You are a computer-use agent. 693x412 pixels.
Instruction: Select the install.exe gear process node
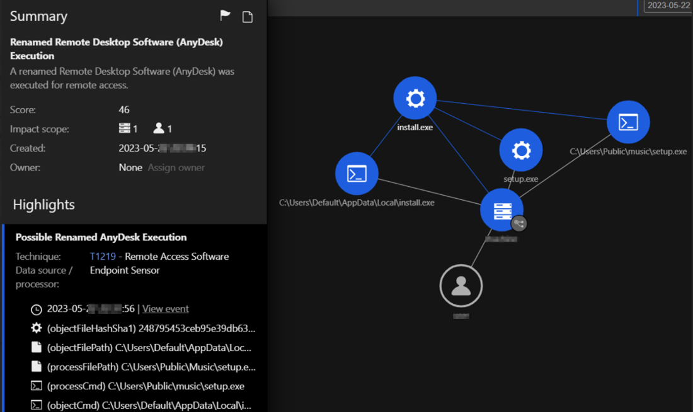click(415, 99)
